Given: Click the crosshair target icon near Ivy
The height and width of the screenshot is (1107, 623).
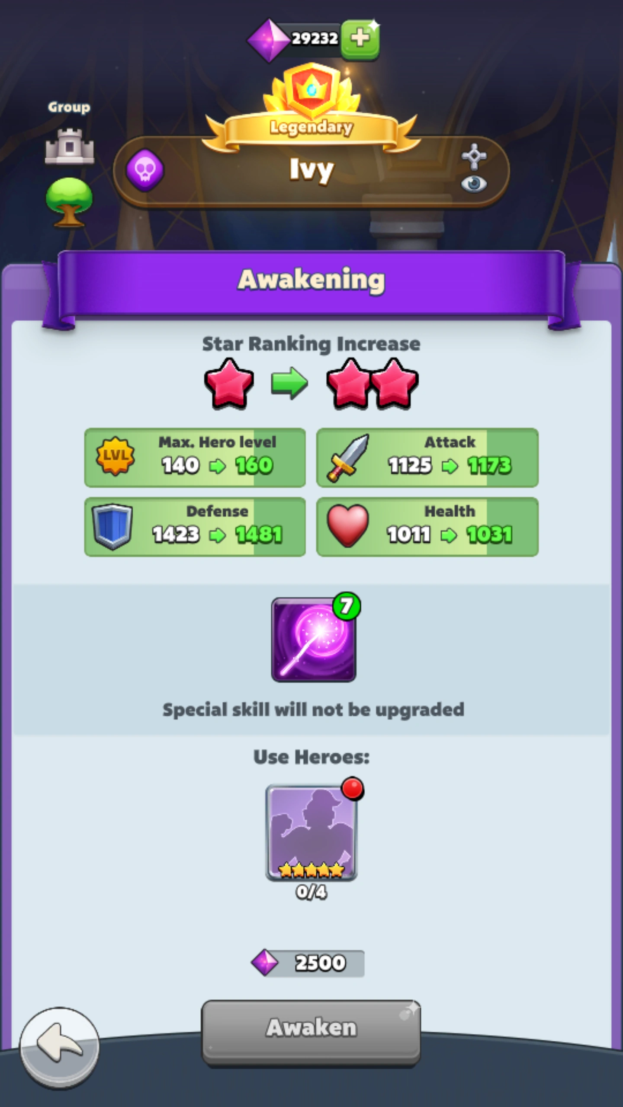Looking at the screenshot, I should pyautogui.click(x=474, y=156).
